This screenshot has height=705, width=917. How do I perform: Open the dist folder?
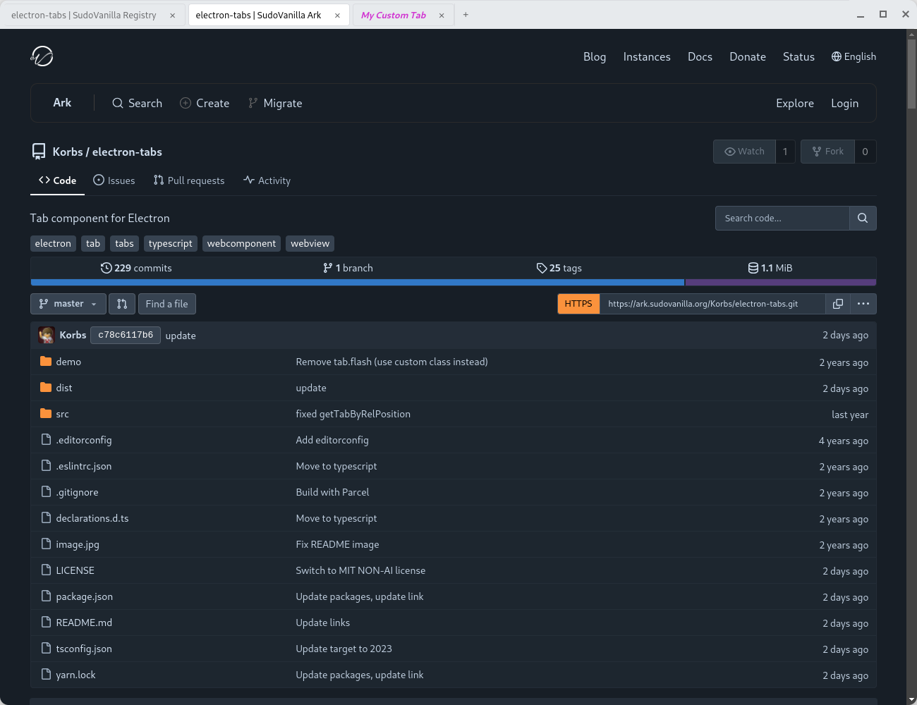[64, 388]
